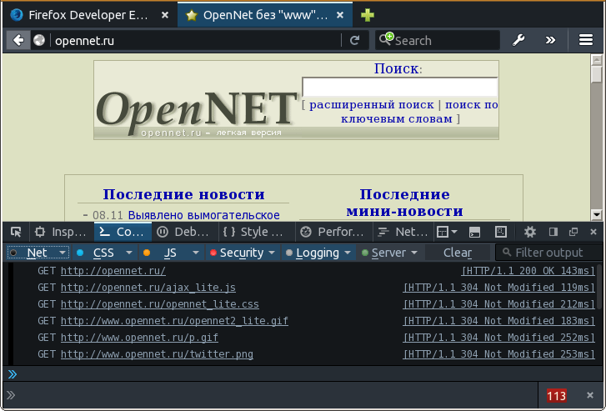Toggle the Server console filter
This screenshot has height=411, width=606.
click(383, 253)
